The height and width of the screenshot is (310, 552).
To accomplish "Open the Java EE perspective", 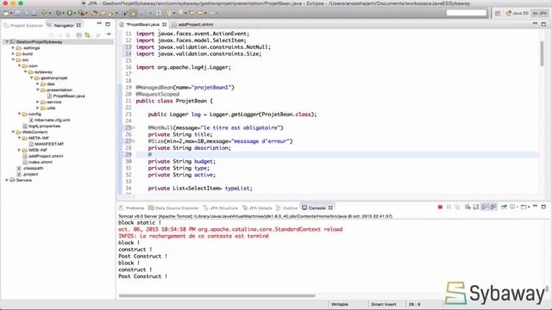I will click(517, 13).
